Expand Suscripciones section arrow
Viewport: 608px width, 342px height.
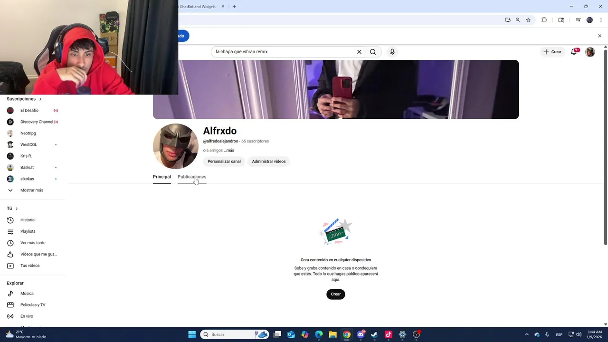coord(40,99)
